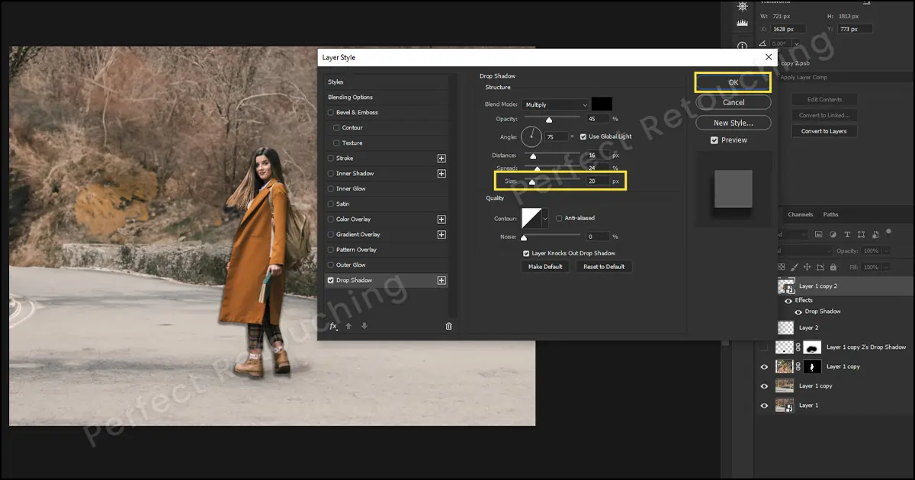
Task: Open the drop shadow color swatch
Action: (603, 104)
